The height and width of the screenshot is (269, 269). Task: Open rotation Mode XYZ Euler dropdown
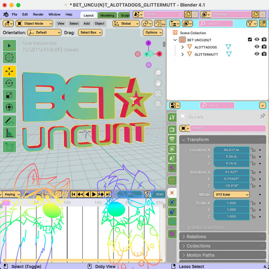pyautogui.click(x=232, y=195)
